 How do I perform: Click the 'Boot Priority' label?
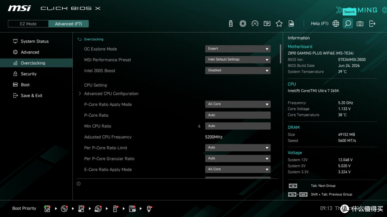pos(24,208)
